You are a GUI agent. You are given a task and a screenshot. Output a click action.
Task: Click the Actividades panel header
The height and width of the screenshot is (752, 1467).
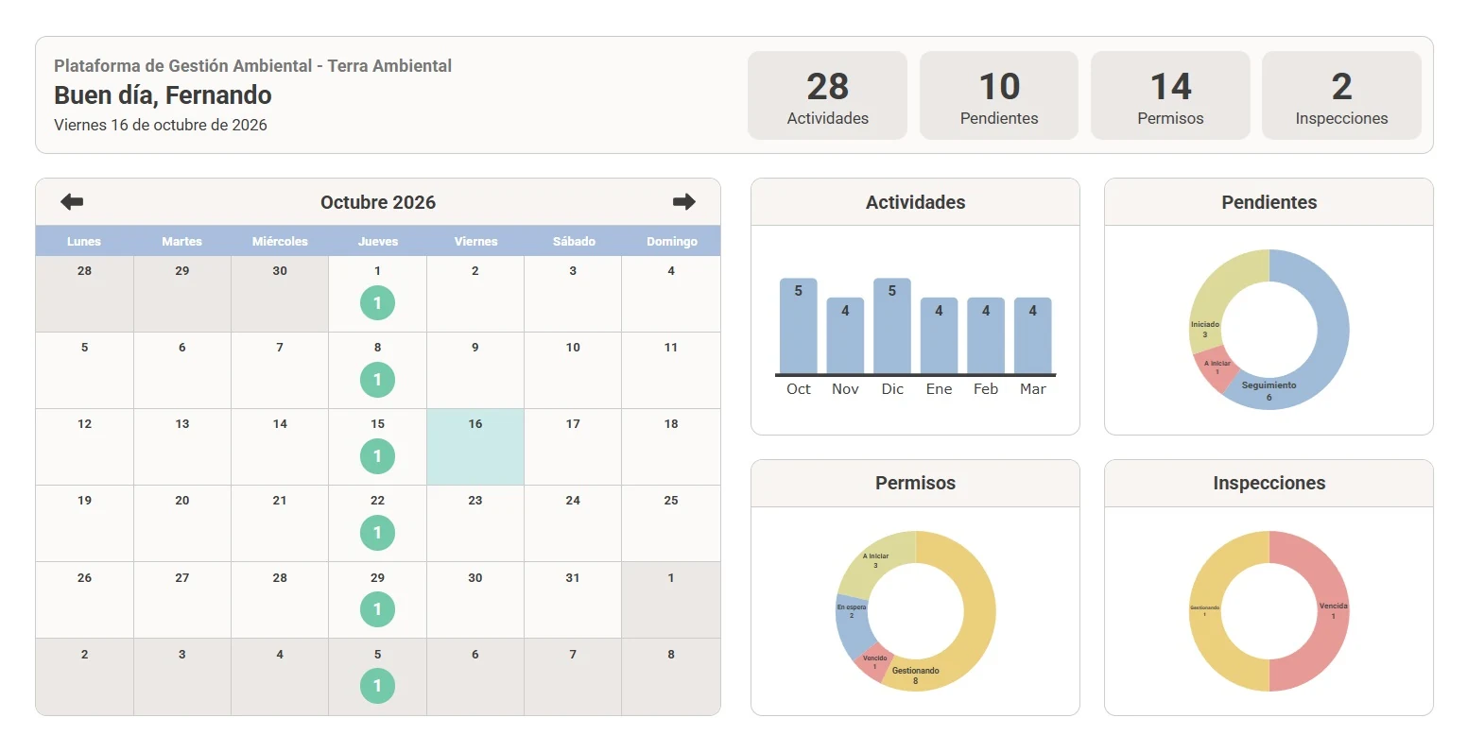pyautogui.click(x=915, y=202)
